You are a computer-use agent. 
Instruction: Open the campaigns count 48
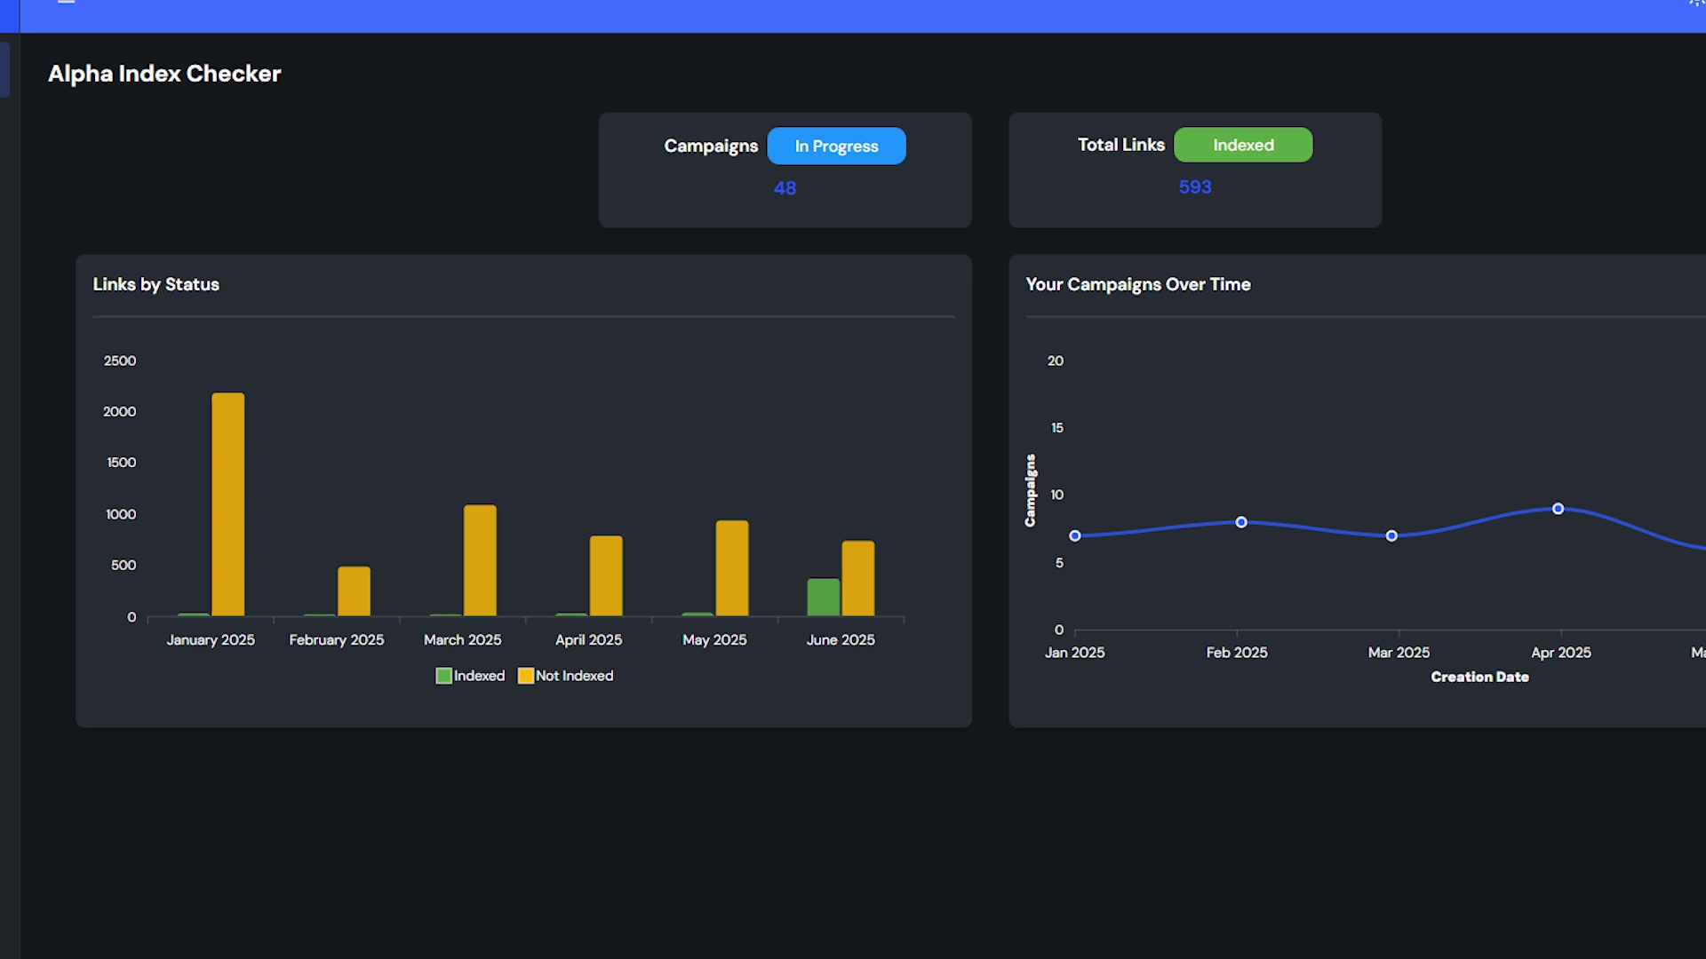click(x=785, y=188)
